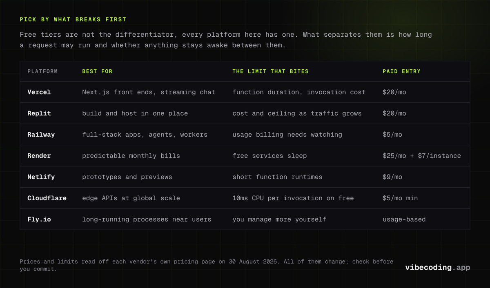The image size is (490, 288).
Task: Select the BEST FOR column header
Action: pos(97,71)
